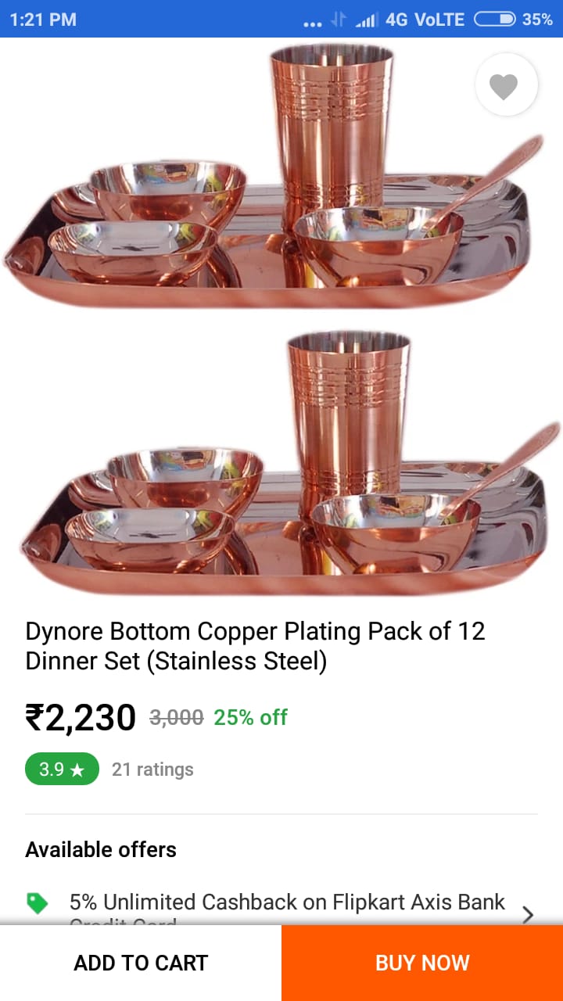The image size is (563, 1001).
Task: Click the struck-through 3,000 original price
Action: [176, 717]
